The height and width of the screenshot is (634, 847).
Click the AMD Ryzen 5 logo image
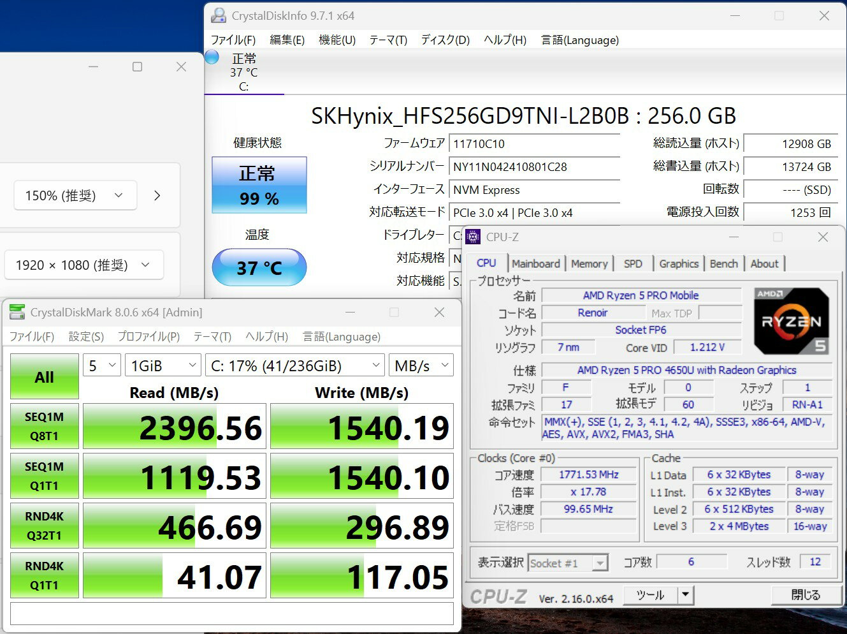click(x=792, y=321)
